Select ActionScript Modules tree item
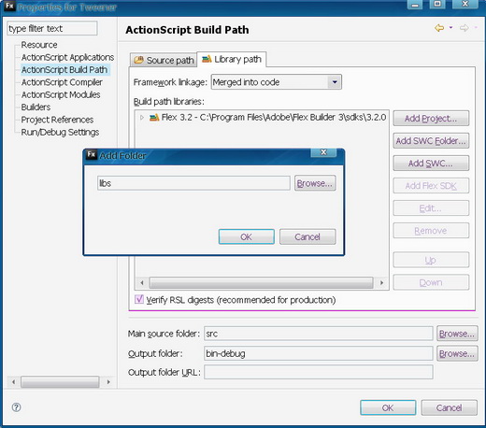 [61, 94]
